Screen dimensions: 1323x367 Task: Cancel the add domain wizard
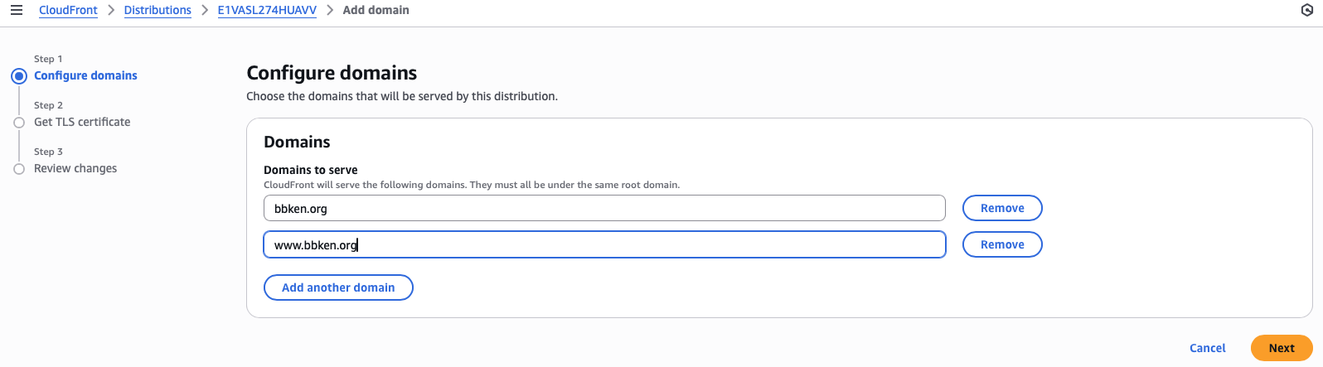(1207, 348)
